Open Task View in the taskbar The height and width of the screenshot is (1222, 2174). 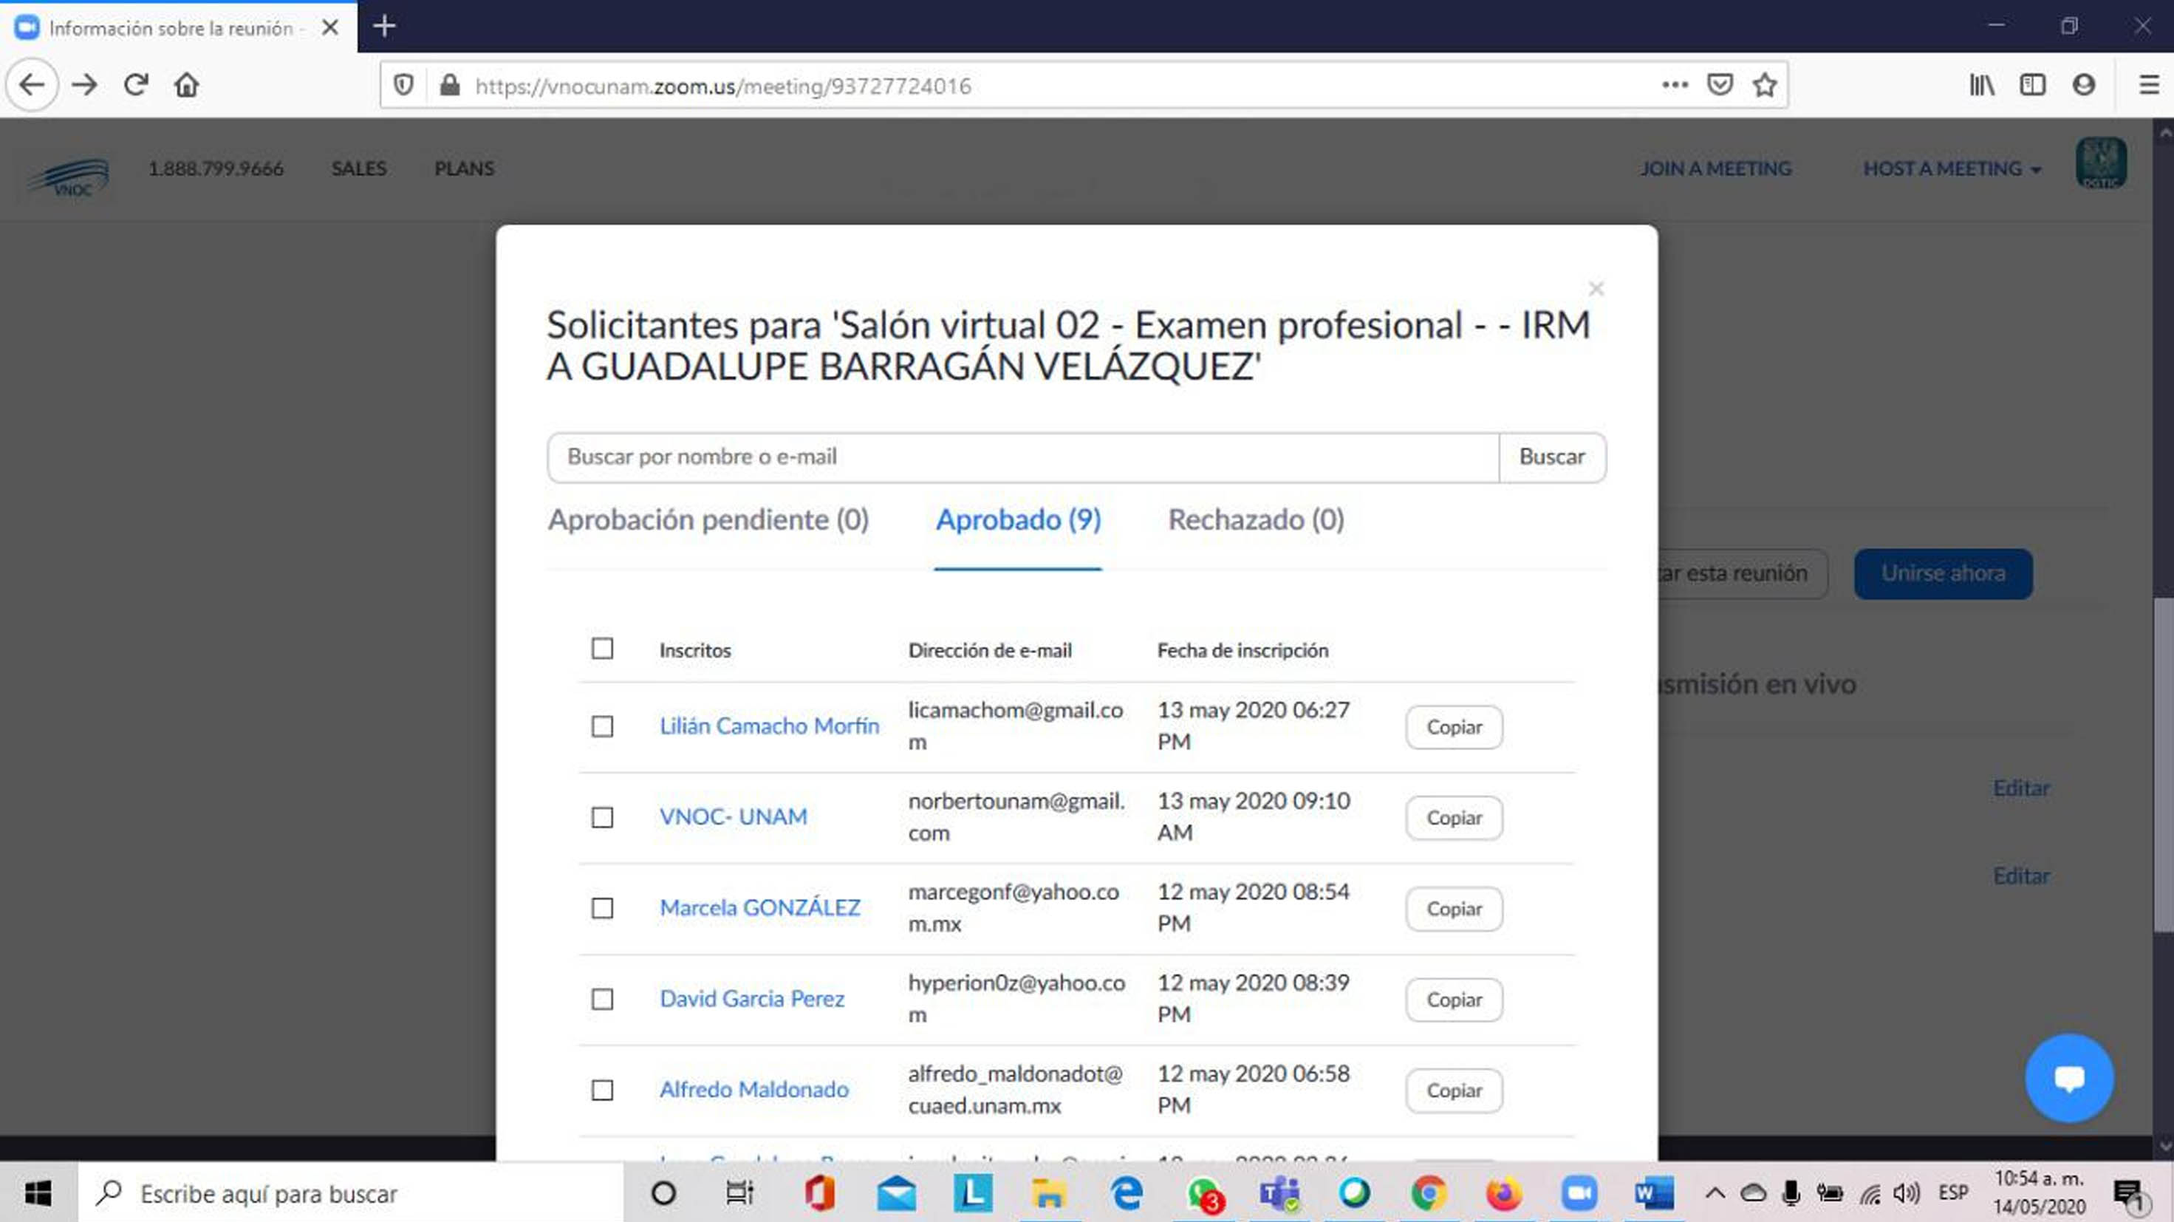click(739, 1193)
